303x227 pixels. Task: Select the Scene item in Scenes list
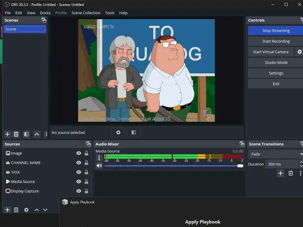click(x=25, y=29)
